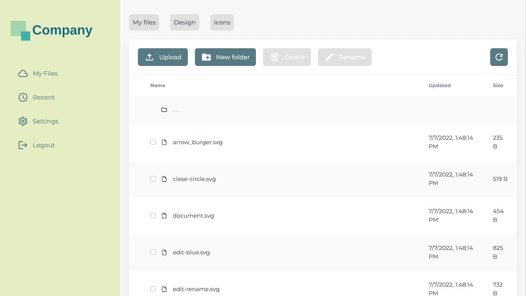Click the clock icon beside Recent

pyautogui.click(x=23, y=97)
